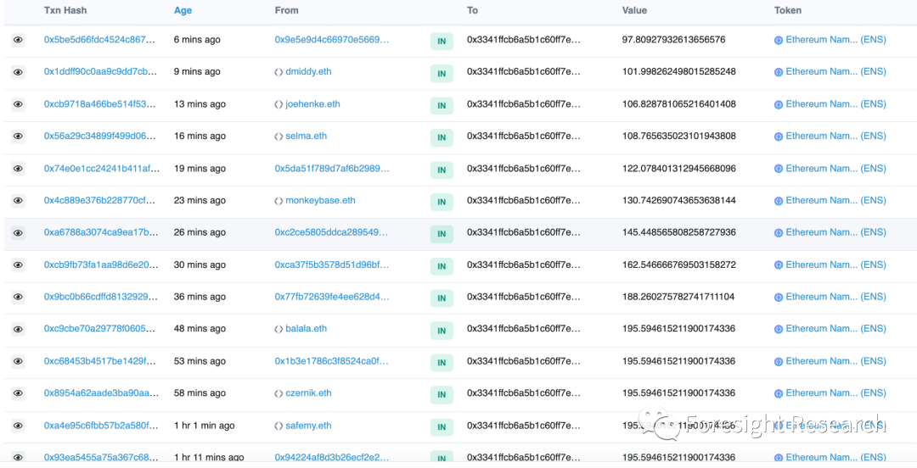Click ENS token icon in 13 mins ago row

click(779, 104)
